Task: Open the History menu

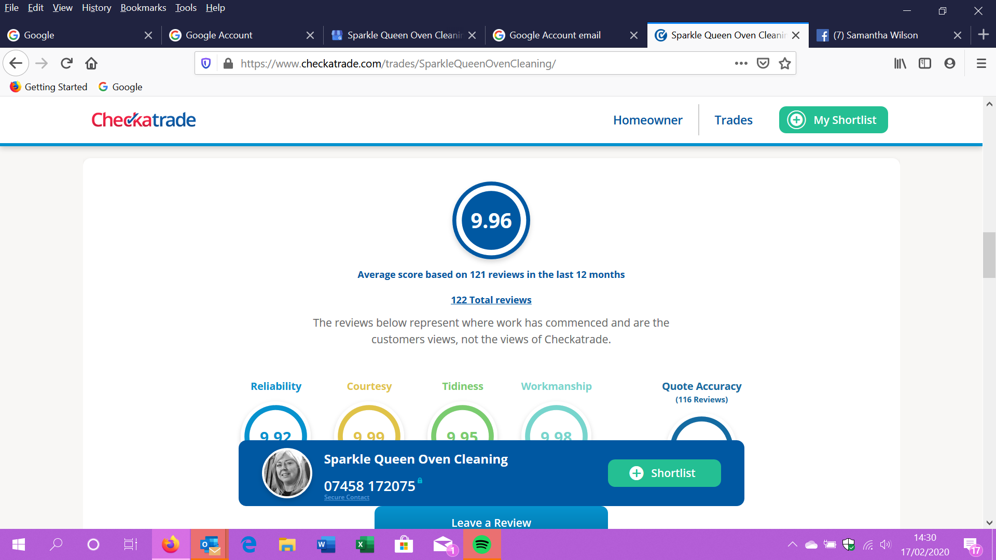Action: [96, 8]
